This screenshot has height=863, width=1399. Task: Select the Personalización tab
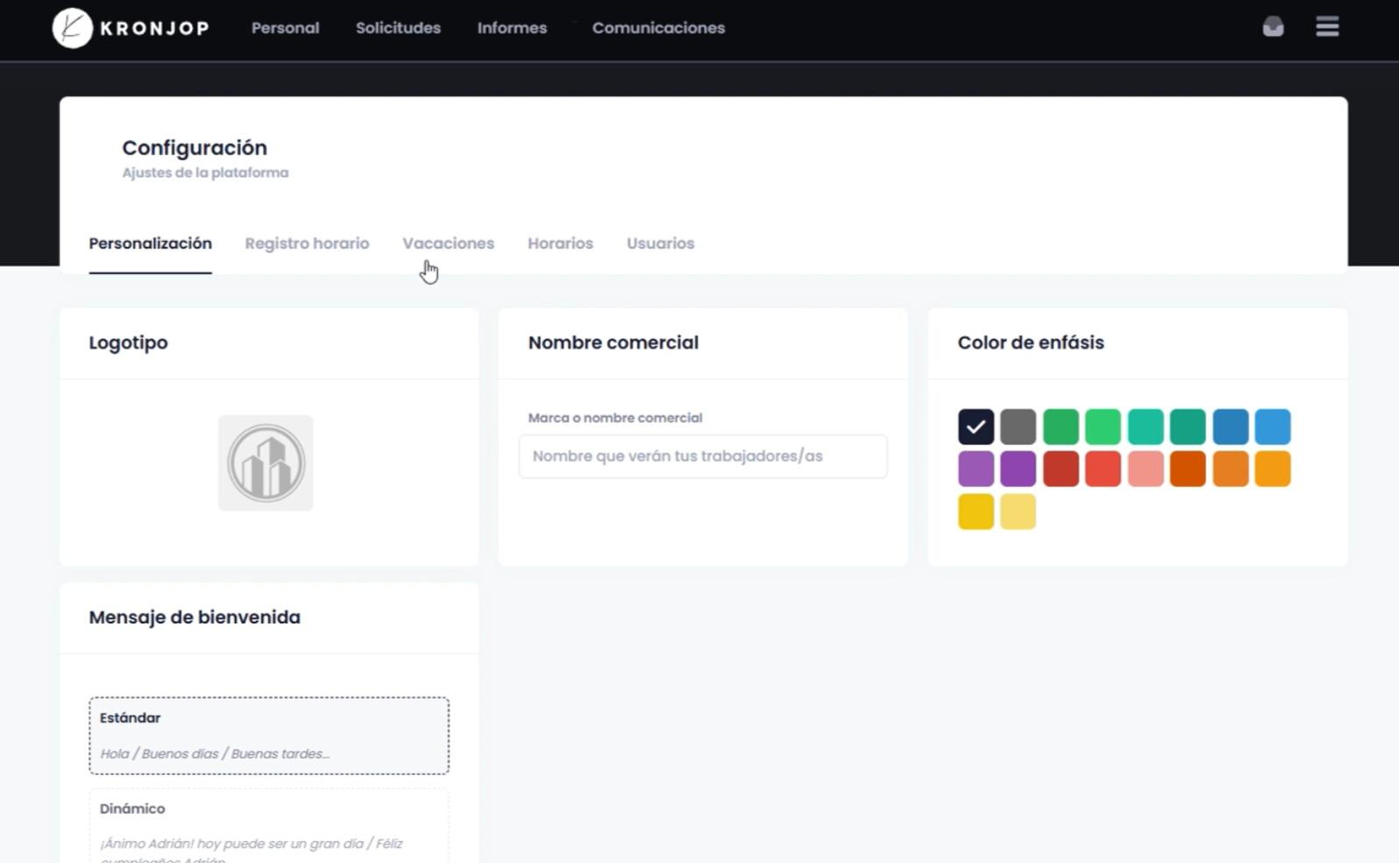(150, 244)
